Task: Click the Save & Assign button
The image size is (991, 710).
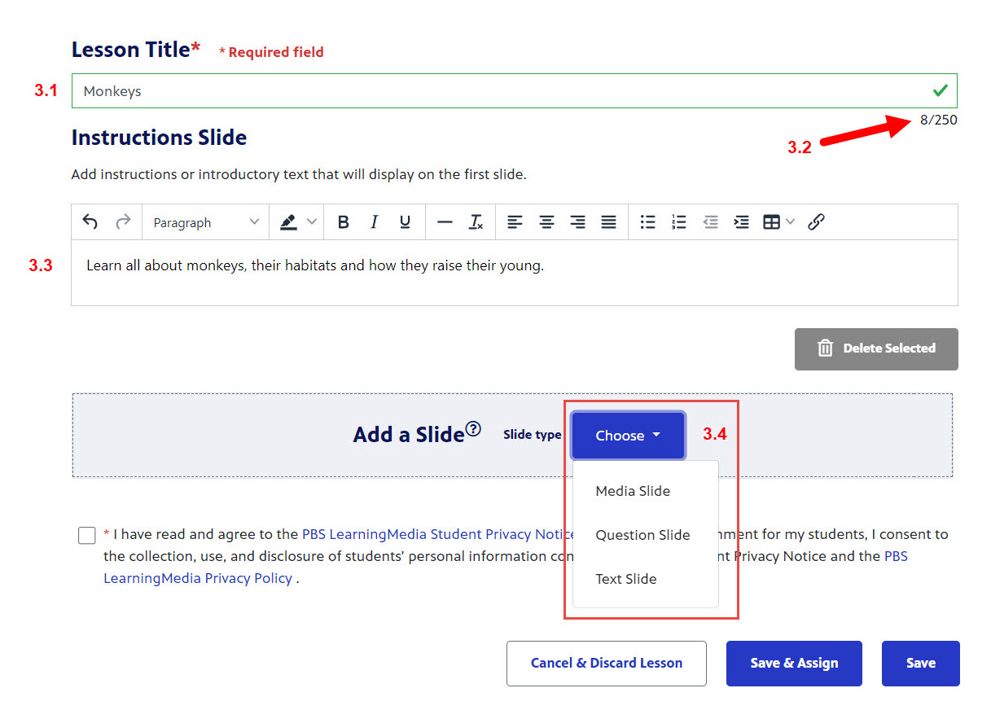Action: pos(793,663)
